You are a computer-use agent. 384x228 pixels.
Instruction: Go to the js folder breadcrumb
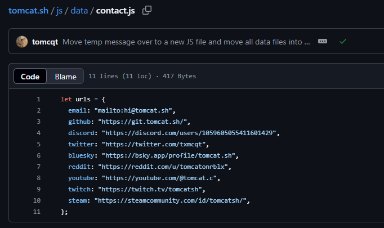[x=59, y=10]
